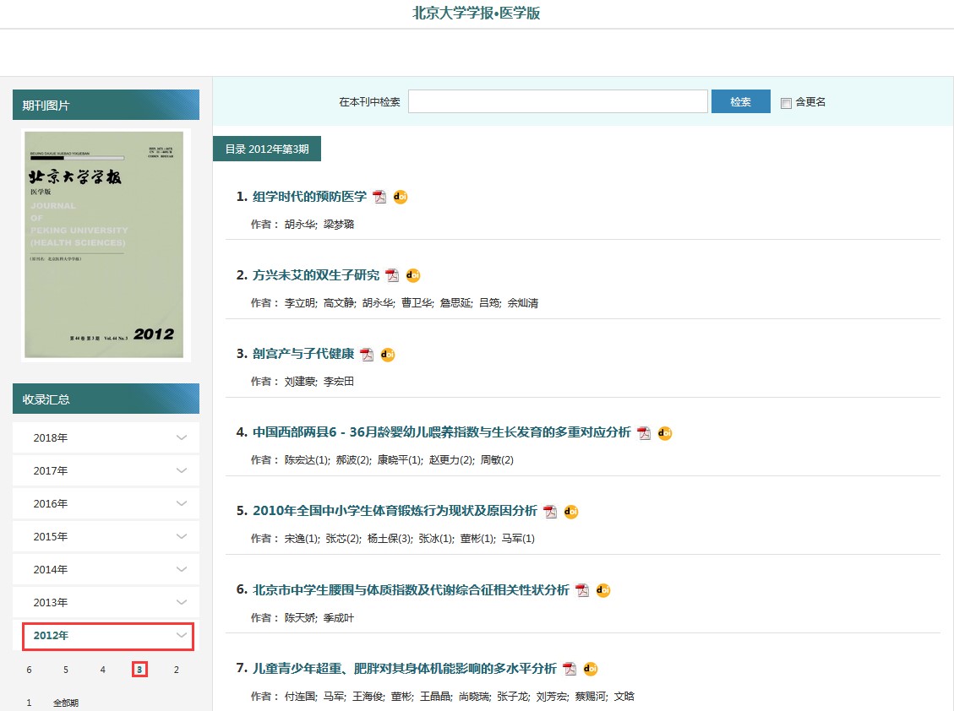Click the journal cover image

pyautogui.click(x=104, y=245)
